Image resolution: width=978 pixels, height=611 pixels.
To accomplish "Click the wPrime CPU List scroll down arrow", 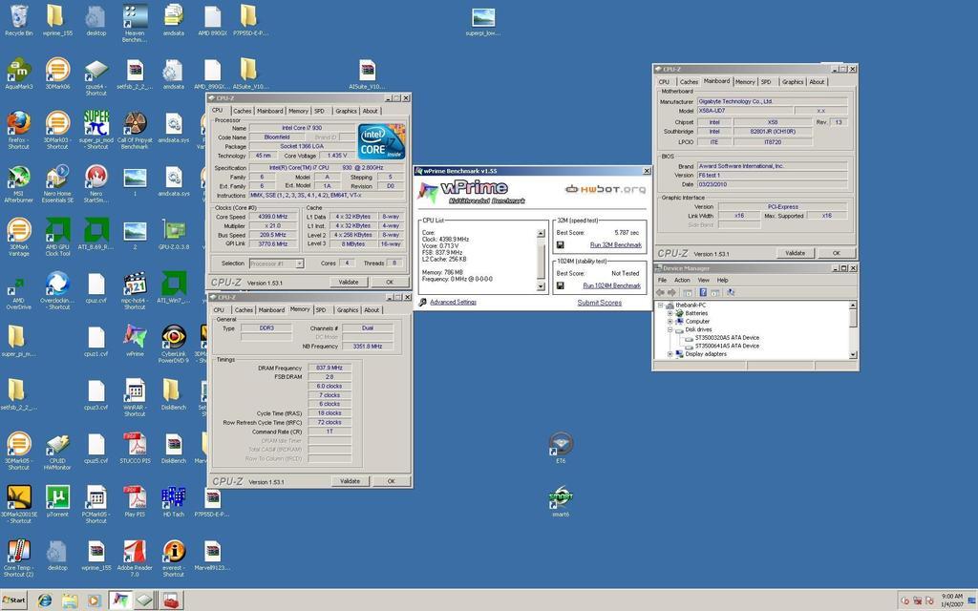I will (541, 286).
